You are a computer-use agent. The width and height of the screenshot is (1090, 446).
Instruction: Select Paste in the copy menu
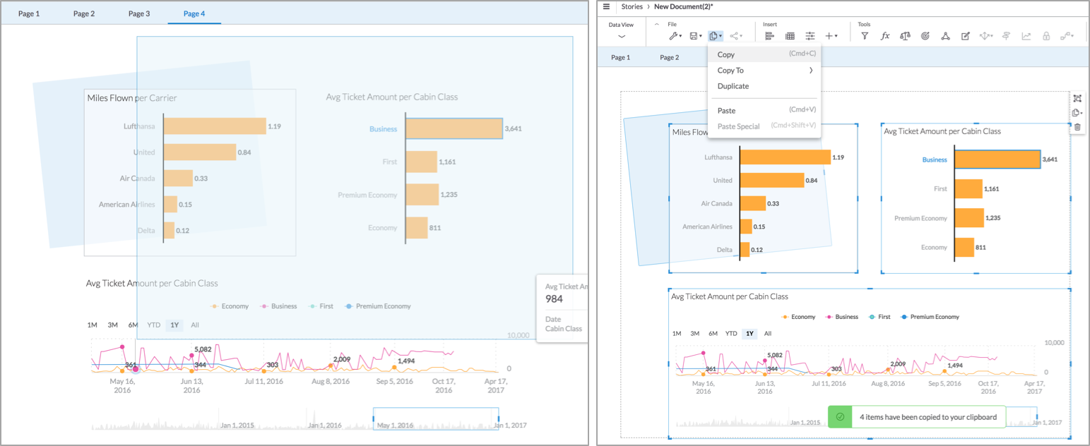tap(726, 110)
